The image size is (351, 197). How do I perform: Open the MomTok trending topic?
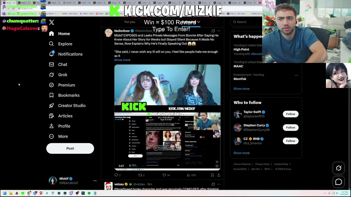tap(240, 79)
